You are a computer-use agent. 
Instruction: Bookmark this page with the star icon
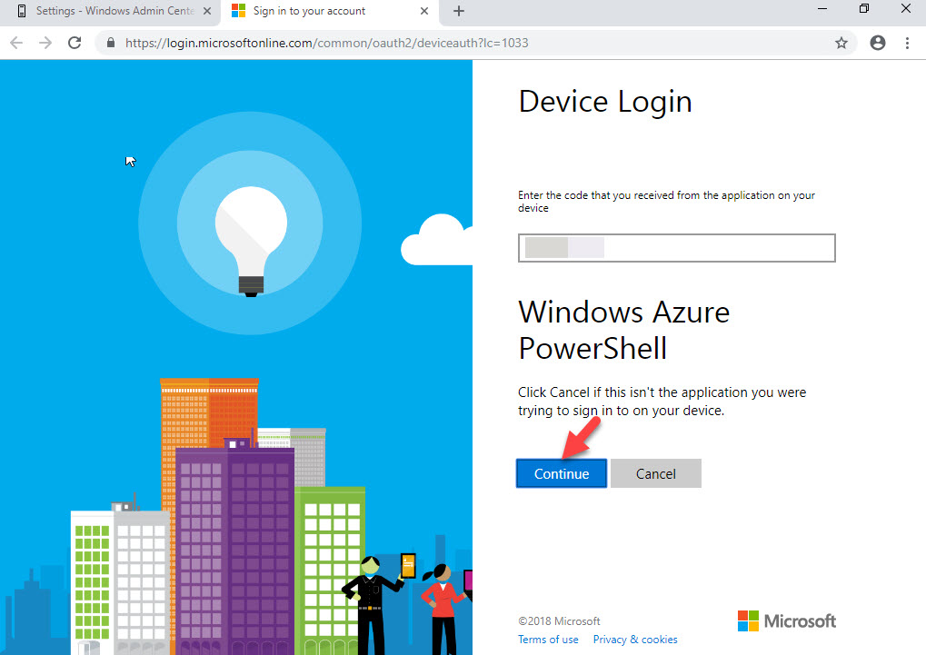[x=841, y=43]
